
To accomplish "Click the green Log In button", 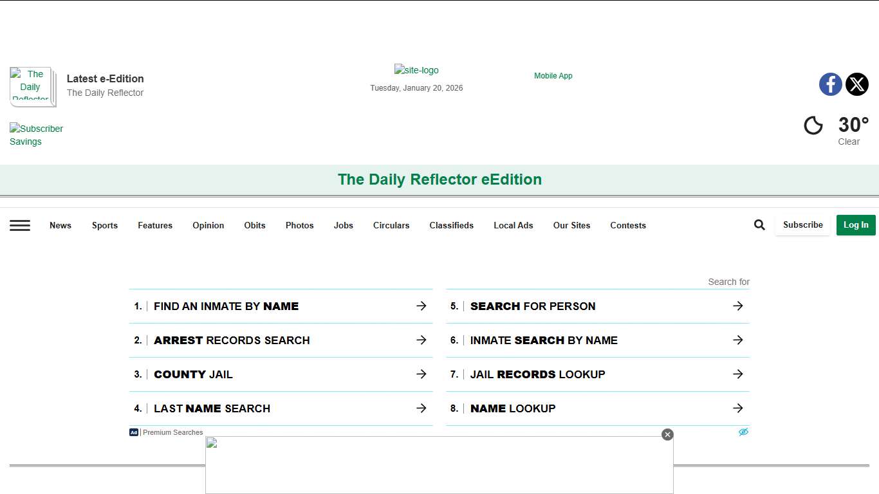I will pos(856,225).
